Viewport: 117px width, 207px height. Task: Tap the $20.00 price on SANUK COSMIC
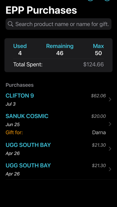pos(98,116)
